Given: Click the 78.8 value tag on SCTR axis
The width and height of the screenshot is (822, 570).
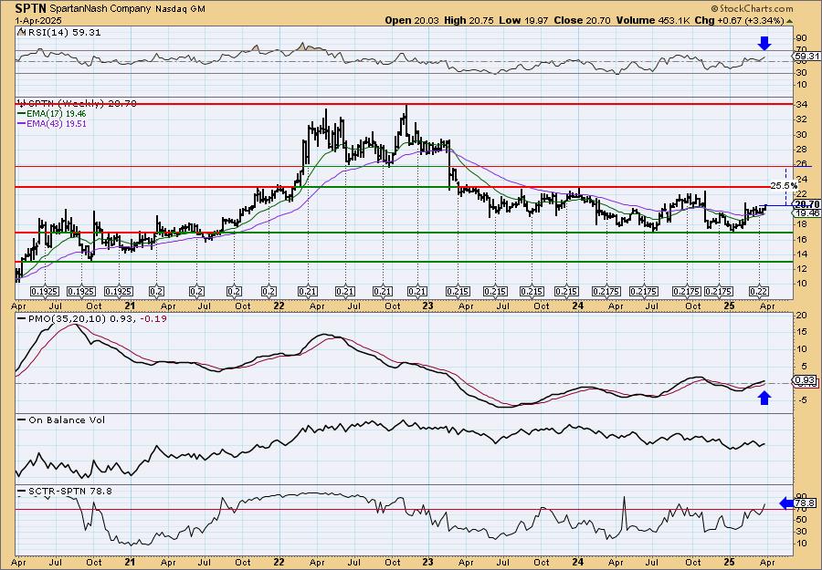Looking at the screenshot, I should 806,503.
